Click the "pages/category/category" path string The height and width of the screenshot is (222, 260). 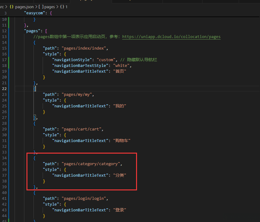91,164
